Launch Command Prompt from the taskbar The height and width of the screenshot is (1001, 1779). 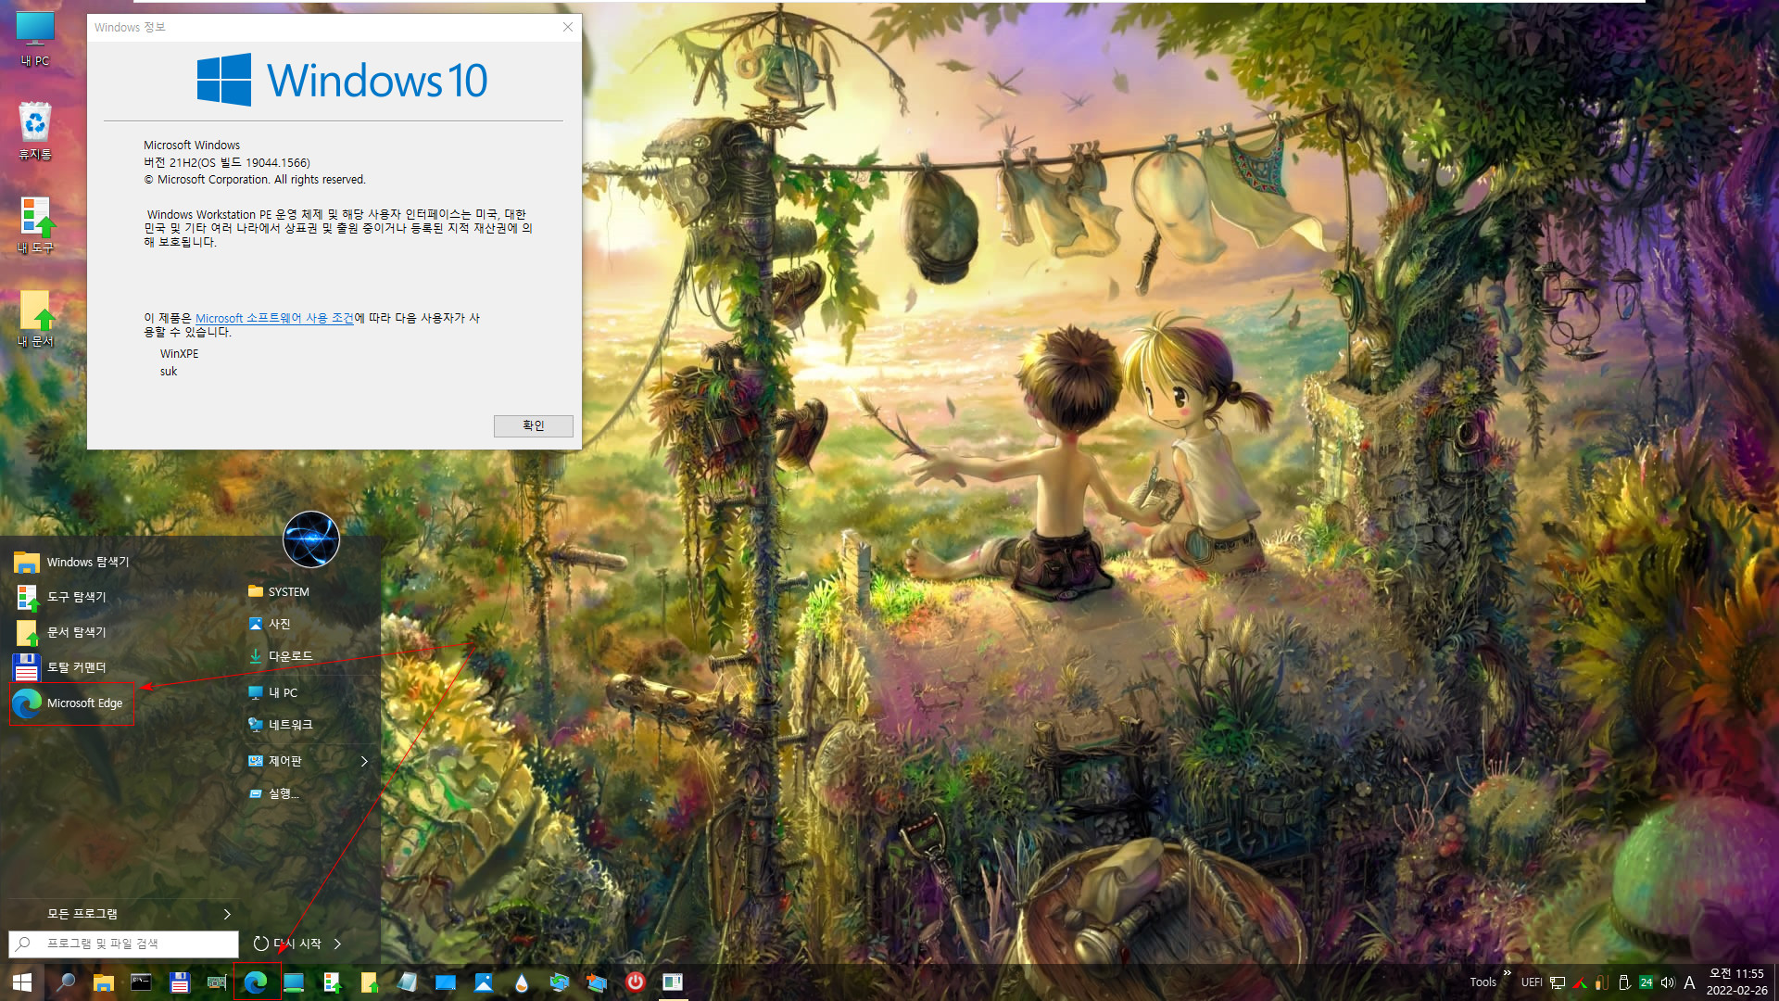(141, 982)
